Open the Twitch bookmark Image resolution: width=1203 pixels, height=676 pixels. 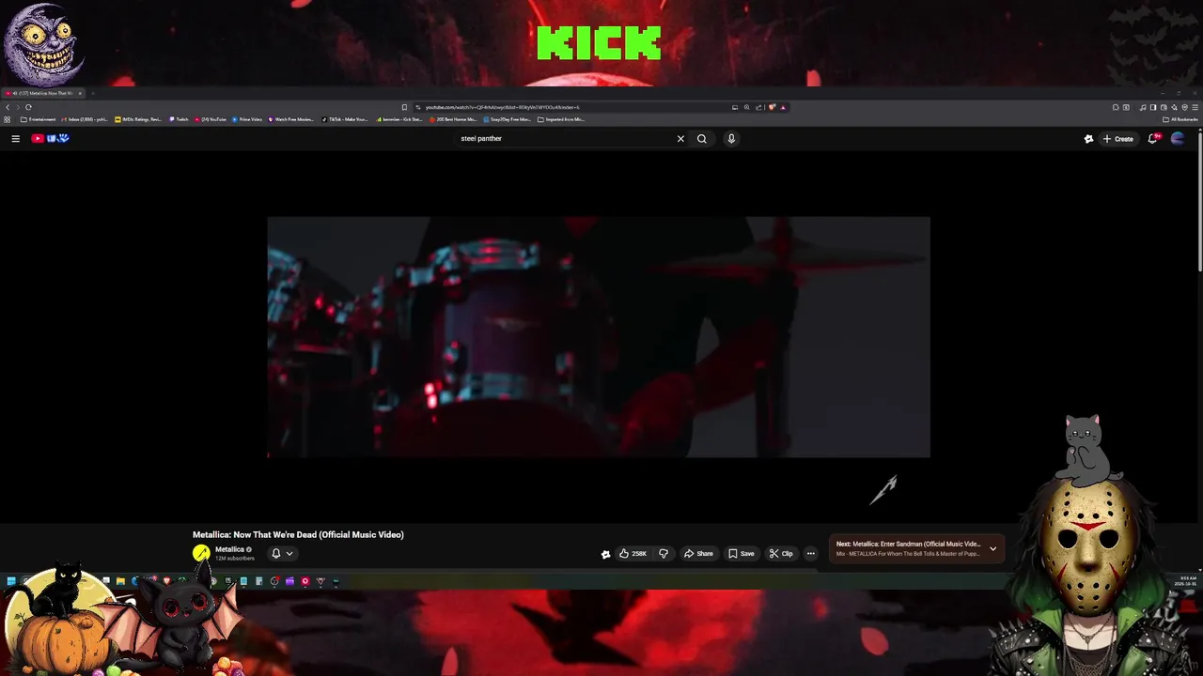click(179, 119)
